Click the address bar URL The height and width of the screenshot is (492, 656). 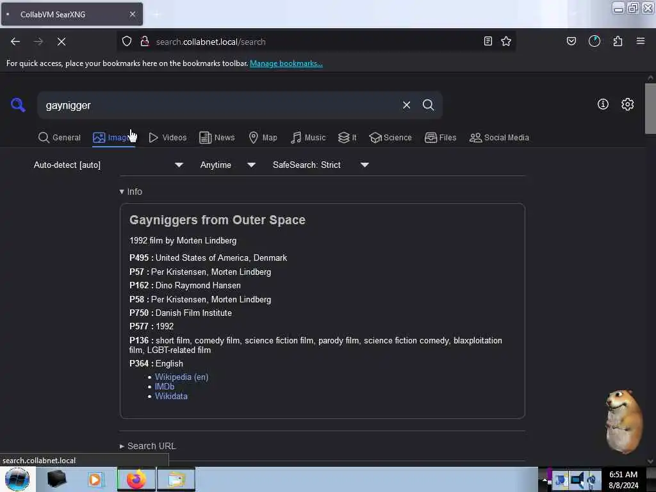tap(211, 42)
